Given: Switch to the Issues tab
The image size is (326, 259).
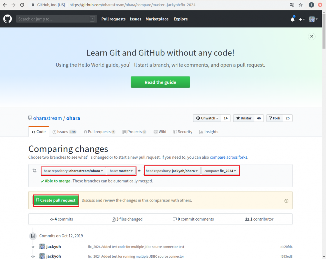Looking at the screenshot, I should click(x=64, y=132).
